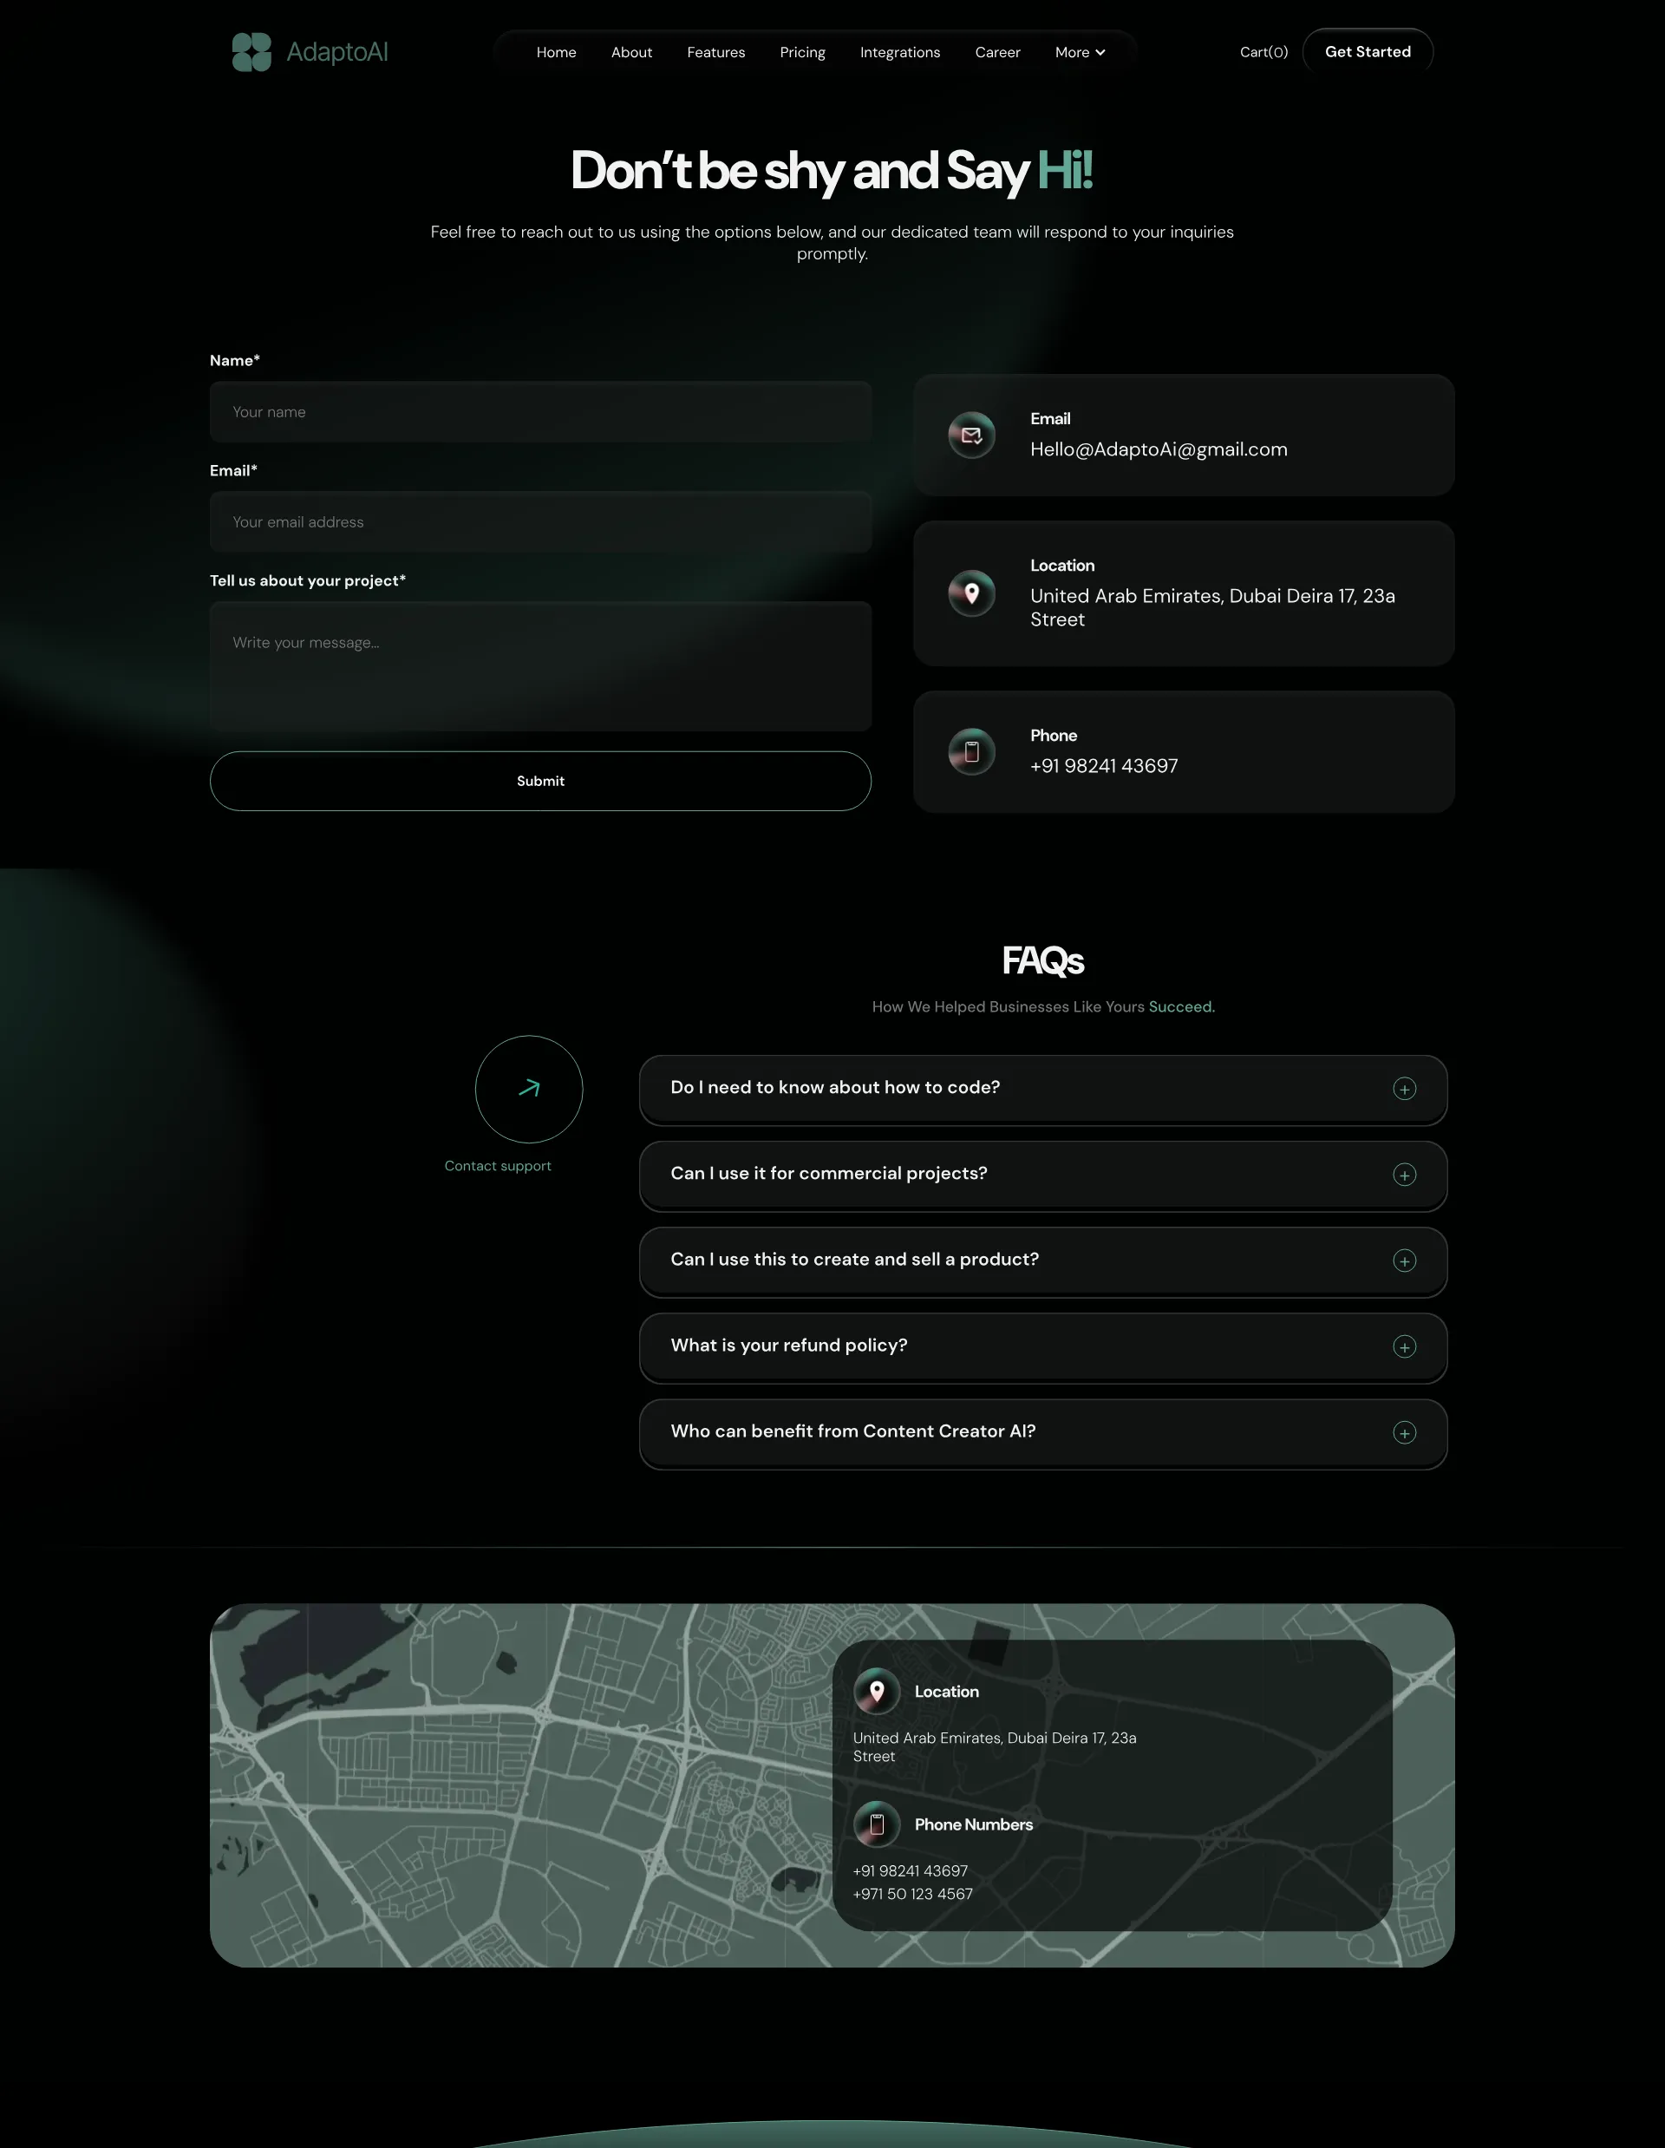Focus the 'Write your message' text area
Screen dimensions: 1665x2148
(539, 666)
